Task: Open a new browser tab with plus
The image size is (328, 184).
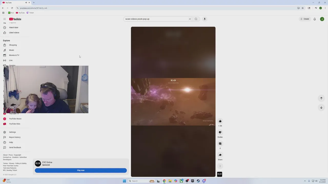Action: click(x=34, y=3)
